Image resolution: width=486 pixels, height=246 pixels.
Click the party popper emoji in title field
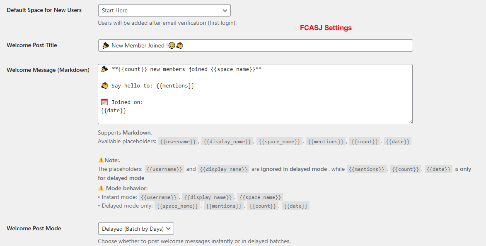tap(105, 45)
